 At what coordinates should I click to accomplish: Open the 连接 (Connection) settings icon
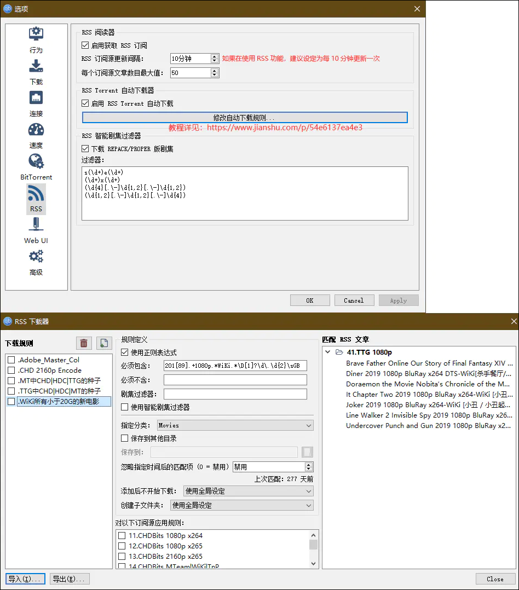coord(36,99)
